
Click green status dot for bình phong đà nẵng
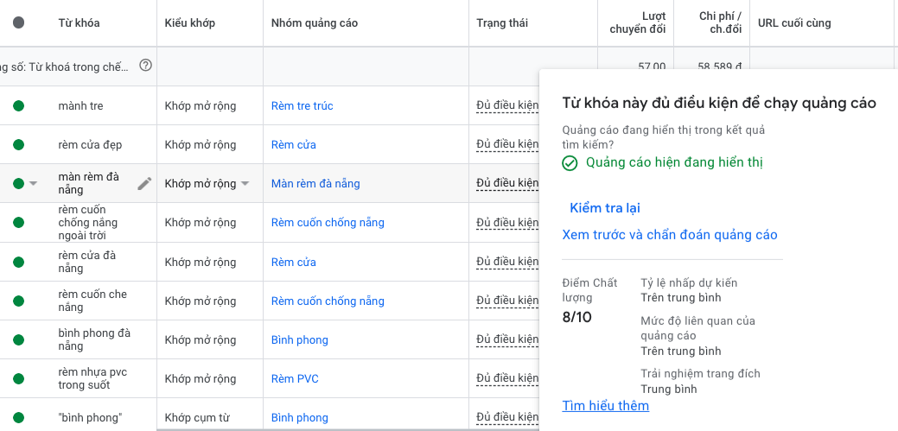(18, 340)
